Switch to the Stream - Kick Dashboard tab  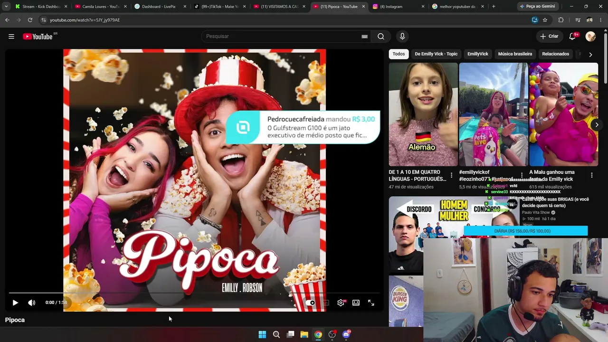click(x=41, y=7)
